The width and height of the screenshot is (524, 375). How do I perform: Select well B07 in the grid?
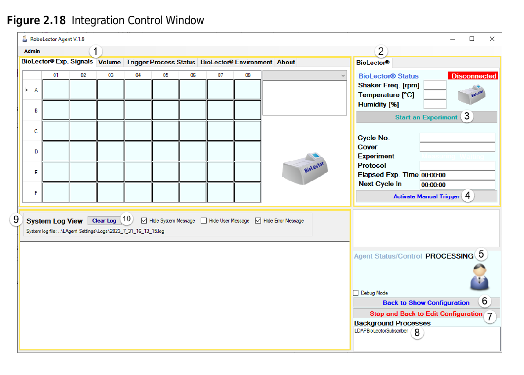[x=220, y=110]
